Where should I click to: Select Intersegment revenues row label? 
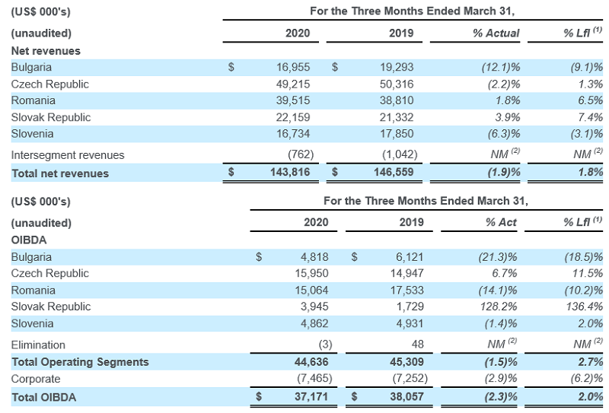click(x=67, y=155)
